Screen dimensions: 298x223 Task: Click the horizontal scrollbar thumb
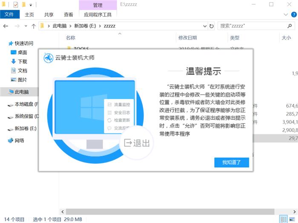click(x=170, y=212)
